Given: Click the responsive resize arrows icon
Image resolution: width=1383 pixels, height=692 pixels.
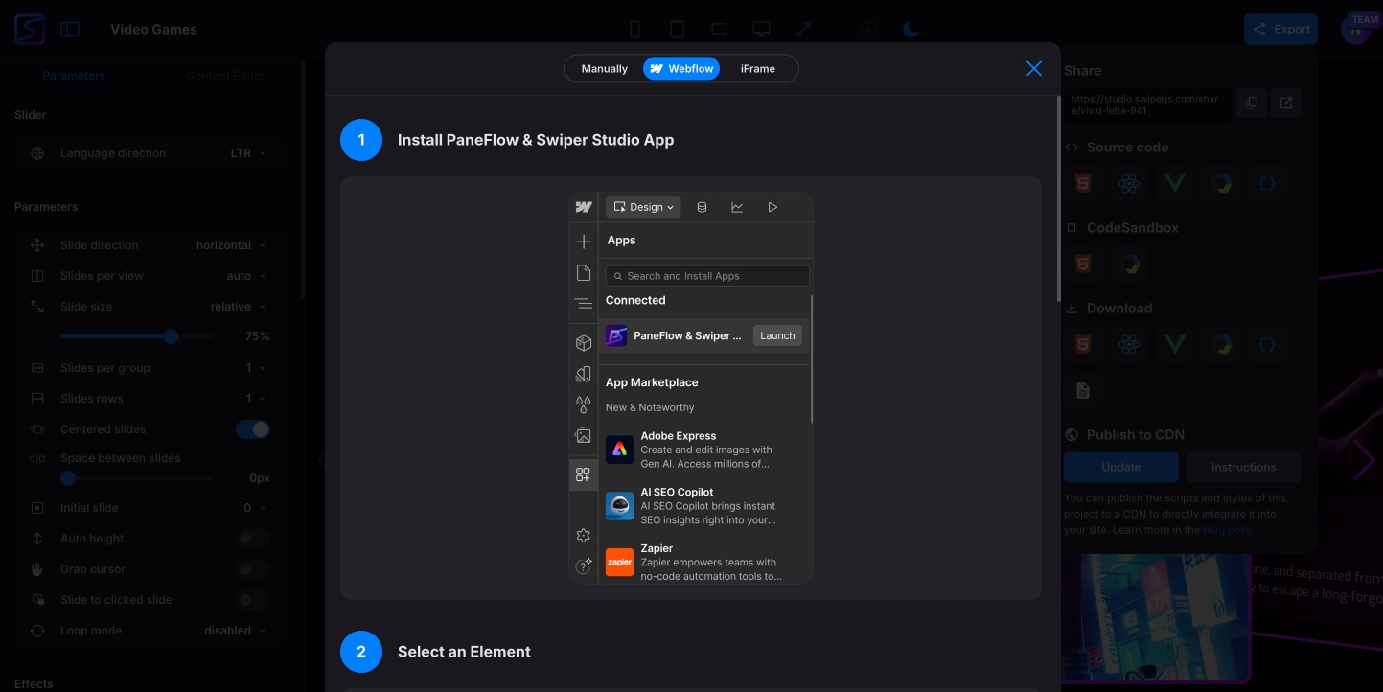Looking at the screenshot, I should coord(803,30).
